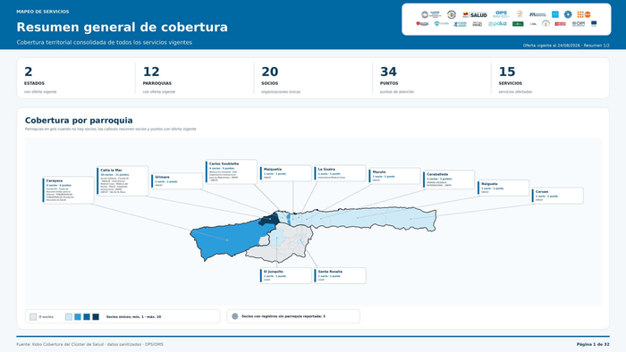Click the SALUD ministry logo
The width and height of the screenshot is (626, 352).
pos(475,15)
